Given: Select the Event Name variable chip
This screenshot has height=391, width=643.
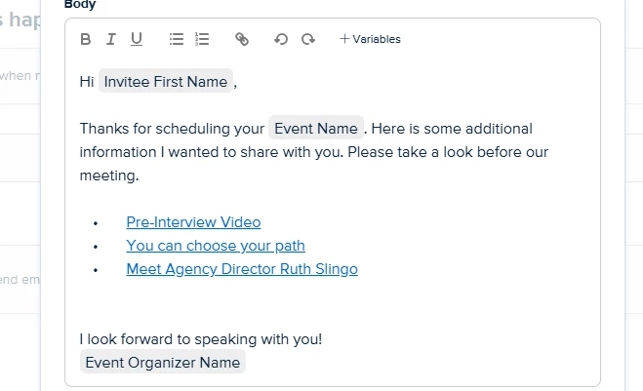Looking at the screenshot, I should [x=316, y=129].
